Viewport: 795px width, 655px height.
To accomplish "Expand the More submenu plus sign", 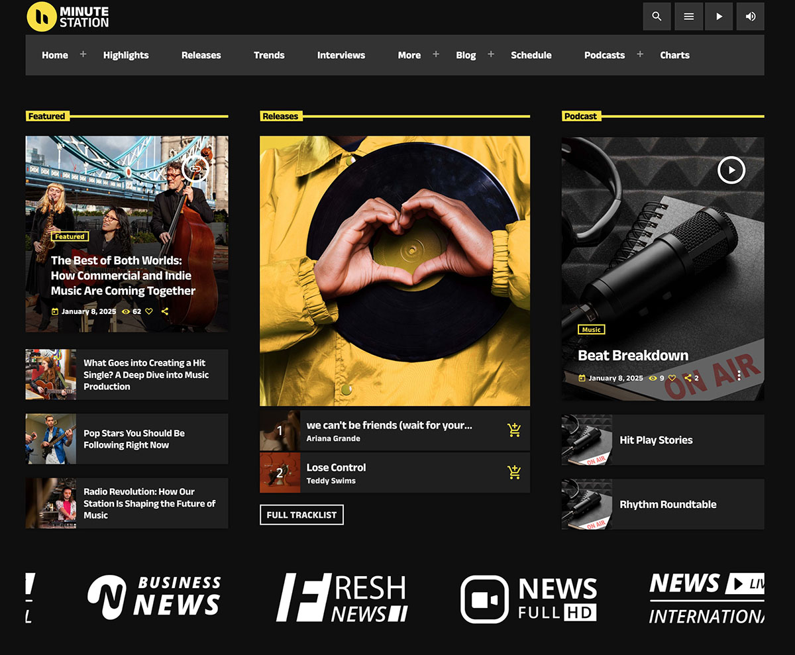I will [x=436, y=54].
